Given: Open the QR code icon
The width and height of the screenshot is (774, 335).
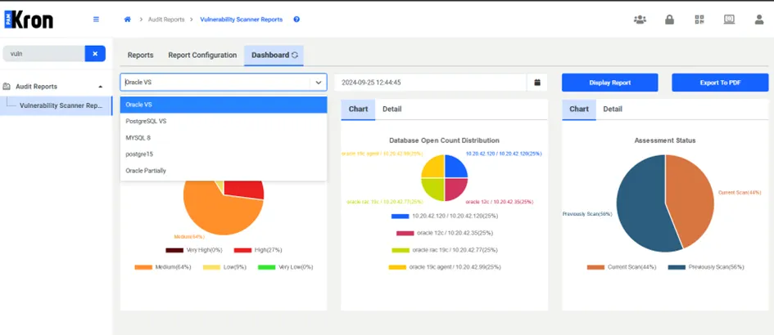Looking at the screenshot, I should [x=699, y=20].
